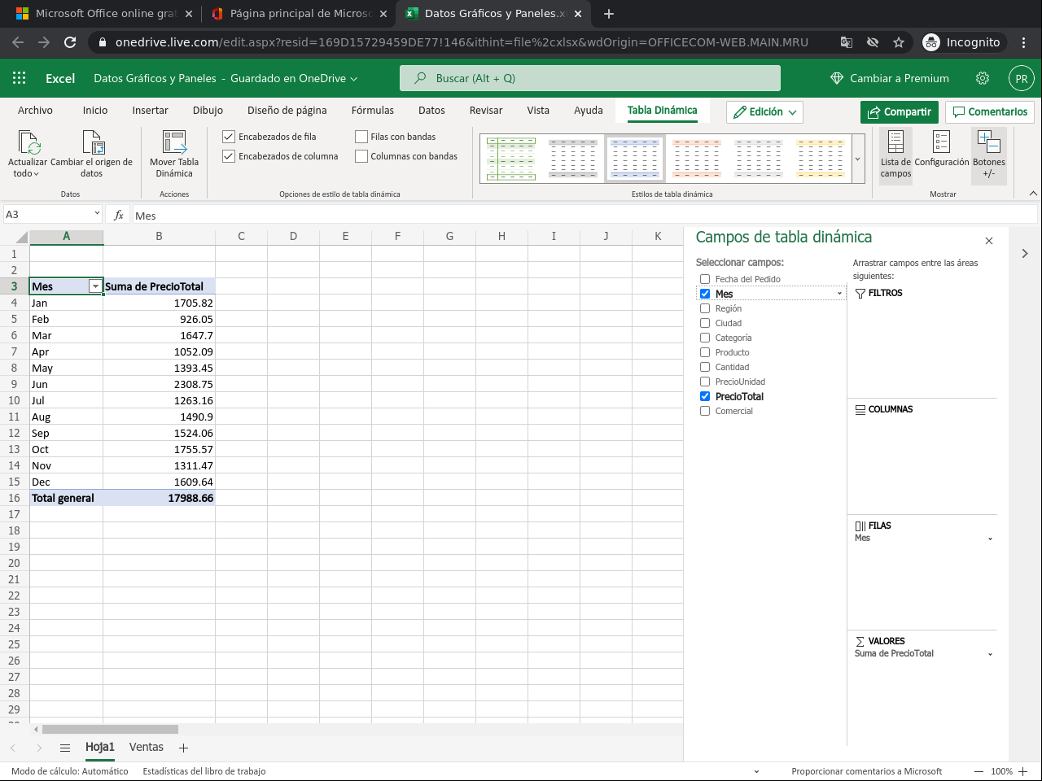Expand the Edición mode dropdown
This screenshot has height=781, width=1042.
(x=764, y=112)
